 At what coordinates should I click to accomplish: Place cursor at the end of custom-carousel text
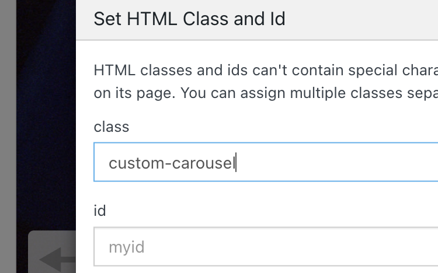(235, 163)
